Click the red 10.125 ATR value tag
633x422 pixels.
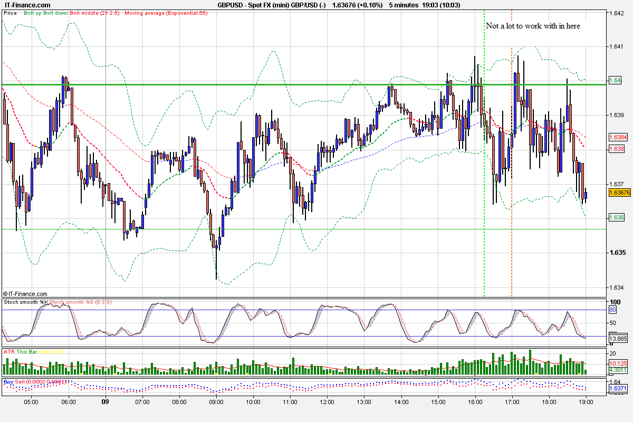(618, 363)
